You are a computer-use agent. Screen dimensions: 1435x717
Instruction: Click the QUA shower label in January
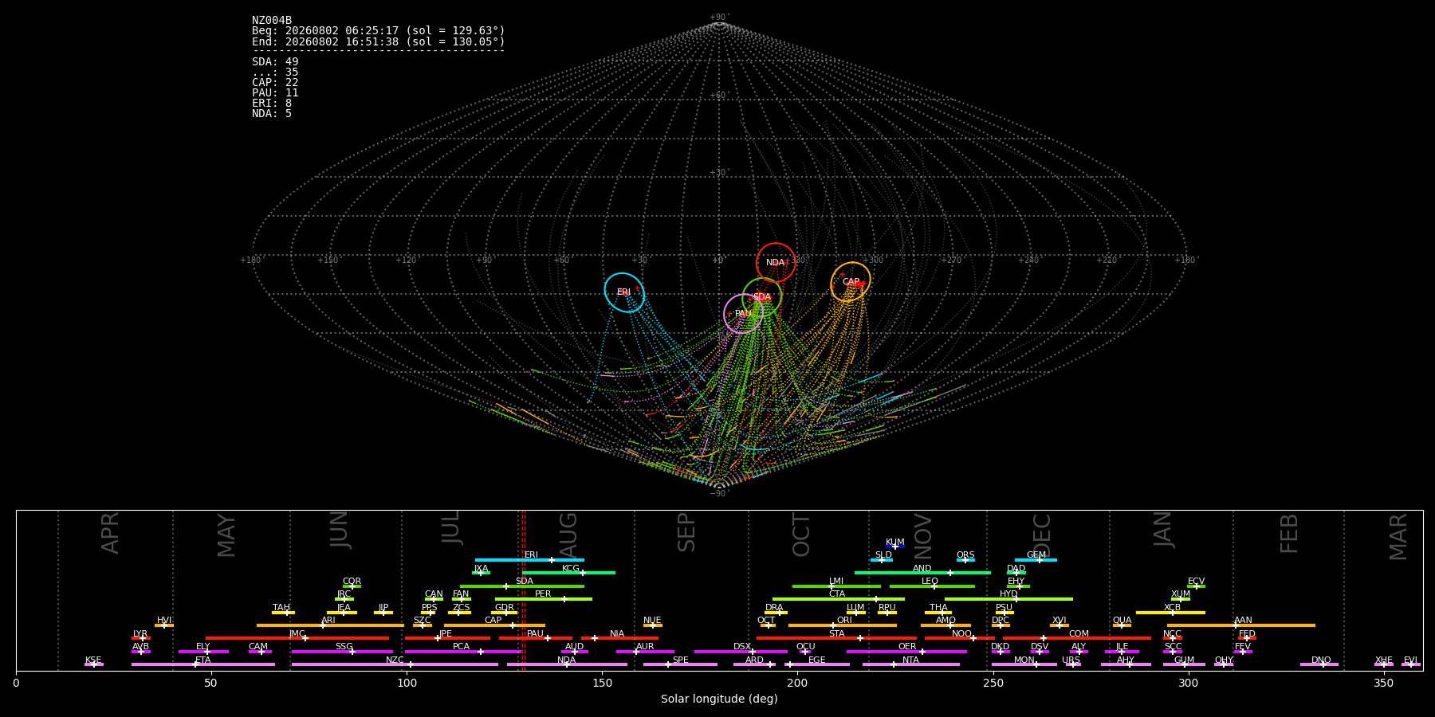[x=1122, y=620]
